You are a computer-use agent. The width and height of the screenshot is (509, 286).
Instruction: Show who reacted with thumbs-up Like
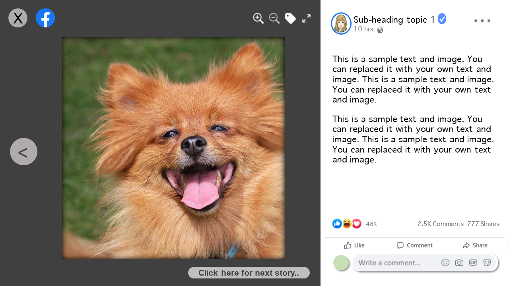[337, 224]
